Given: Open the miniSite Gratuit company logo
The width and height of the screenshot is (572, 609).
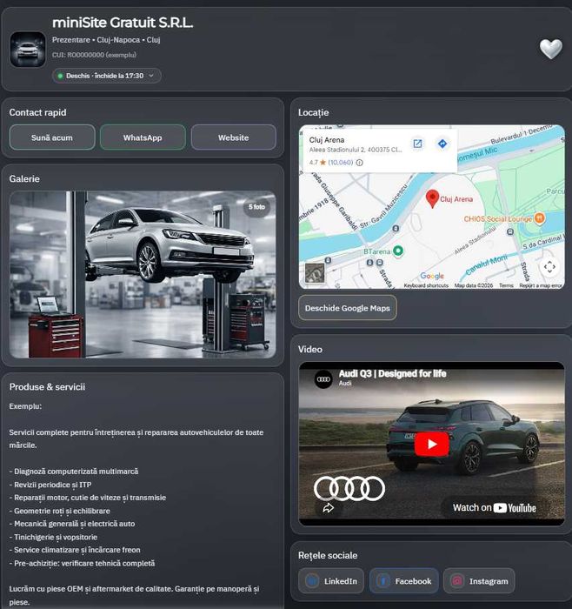Looking at the screenshot, I should click(x=28, y=50).
